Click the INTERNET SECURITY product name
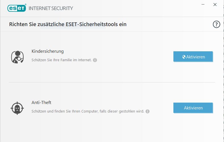The width and height of the screenshot is (224, 142). click(51, 8)
